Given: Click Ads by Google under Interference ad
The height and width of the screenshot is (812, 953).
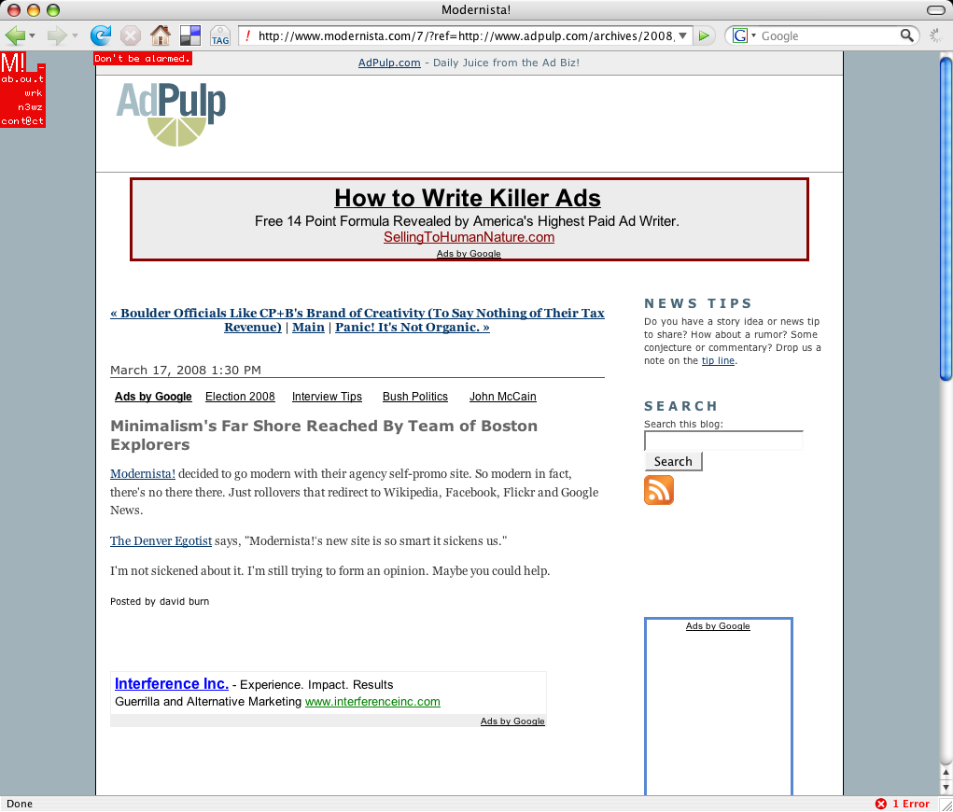Looking at the screenshot, I should point(512,721).
